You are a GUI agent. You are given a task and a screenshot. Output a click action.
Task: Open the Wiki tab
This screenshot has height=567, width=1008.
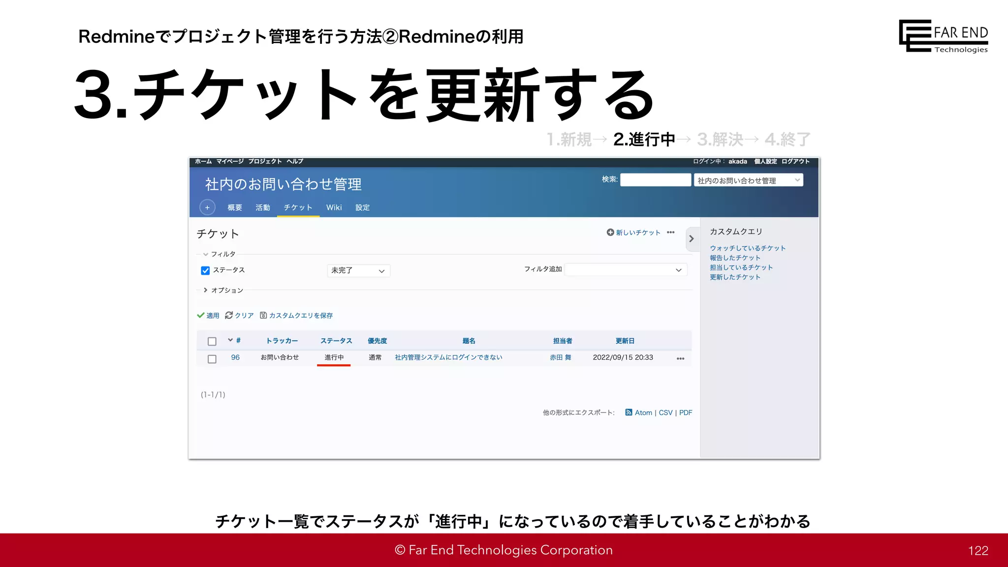pos(334,208)
